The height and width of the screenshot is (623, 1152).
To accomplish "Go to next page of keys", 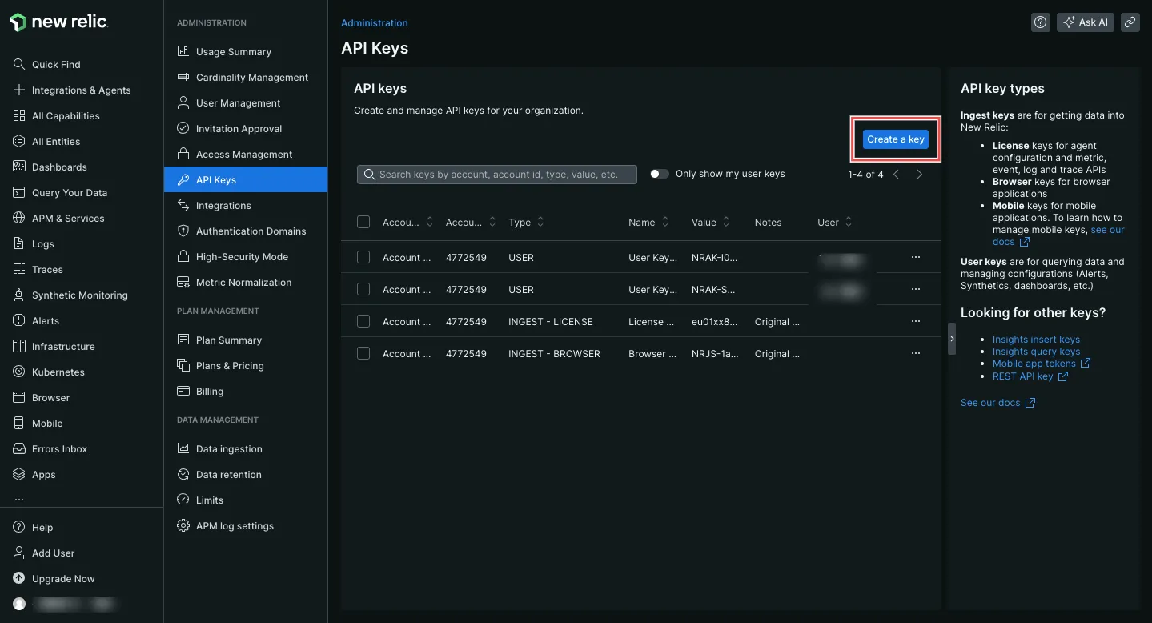I will point(920,175).
